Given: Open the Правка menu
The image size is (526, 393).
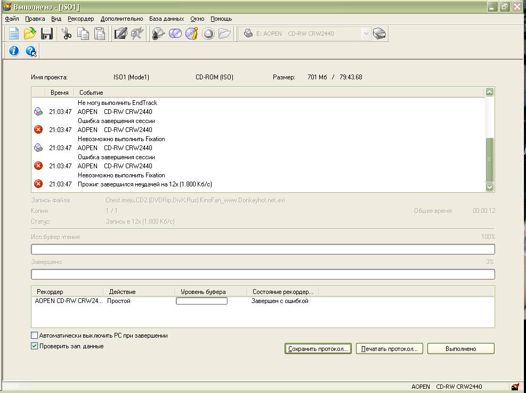Looking at the screenshot, I should pos(35,19).
